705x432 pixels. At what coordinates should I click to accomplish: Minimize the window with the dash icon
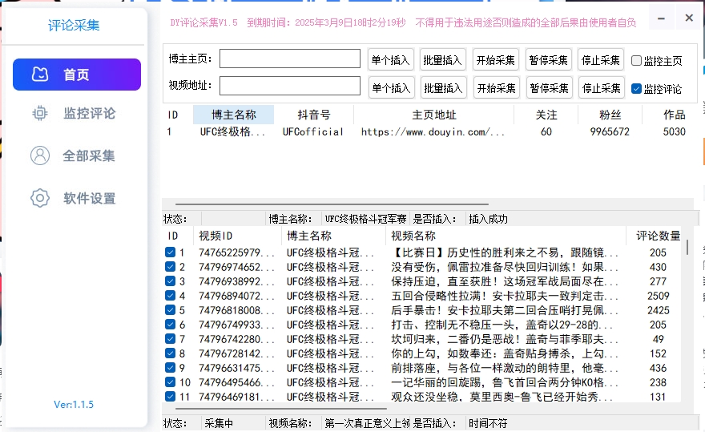661,17
